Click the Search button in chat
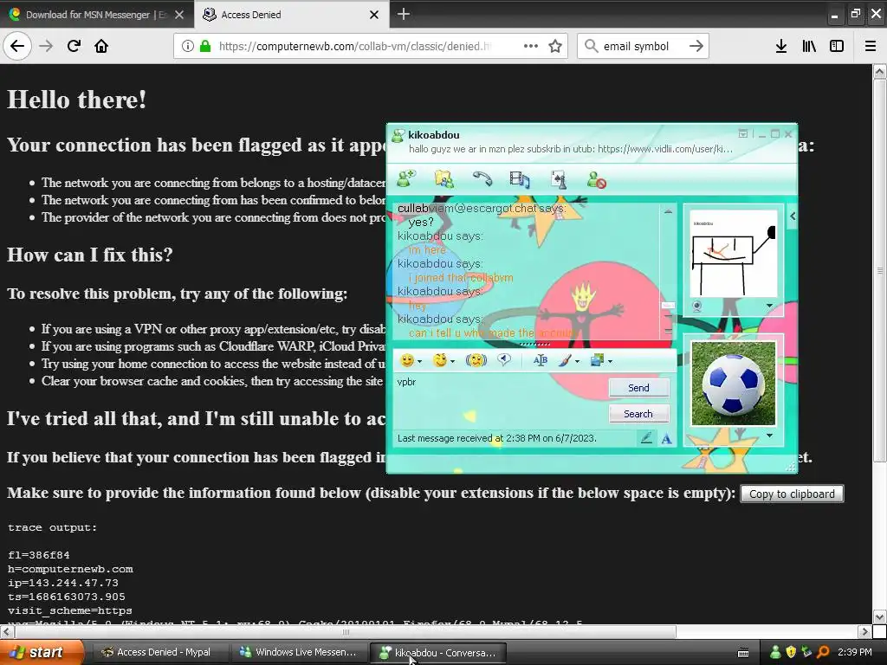887x665 pixels. [638, 414]
